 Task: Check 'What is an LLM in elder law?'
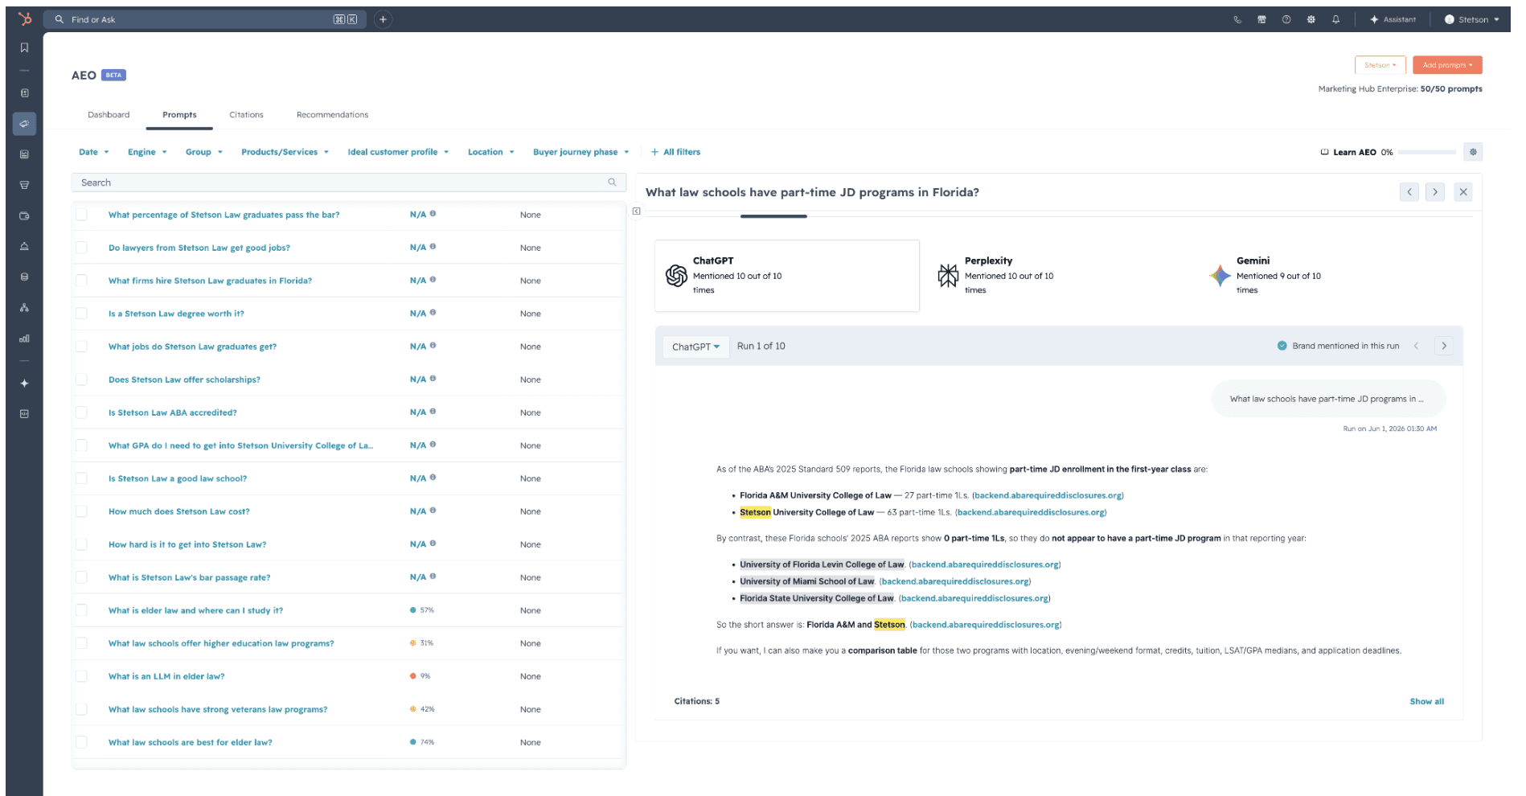81,676
